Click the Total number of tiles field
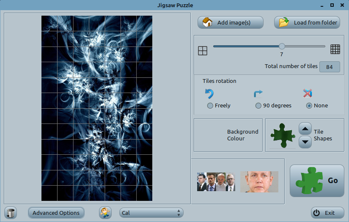349x222 pixels. 330,67
